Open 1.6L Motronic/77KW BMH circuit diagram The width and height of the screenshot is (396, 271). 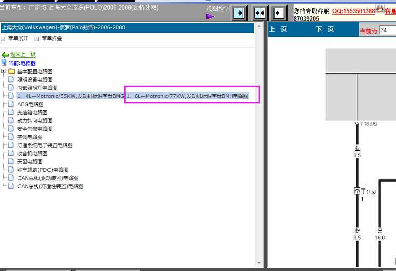[x=187, y=96]
